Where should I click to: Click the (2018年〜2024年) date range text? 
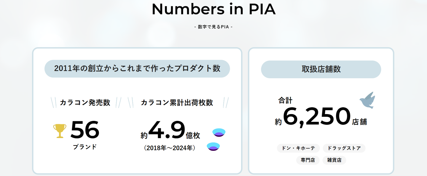click(x=169, y=148)
